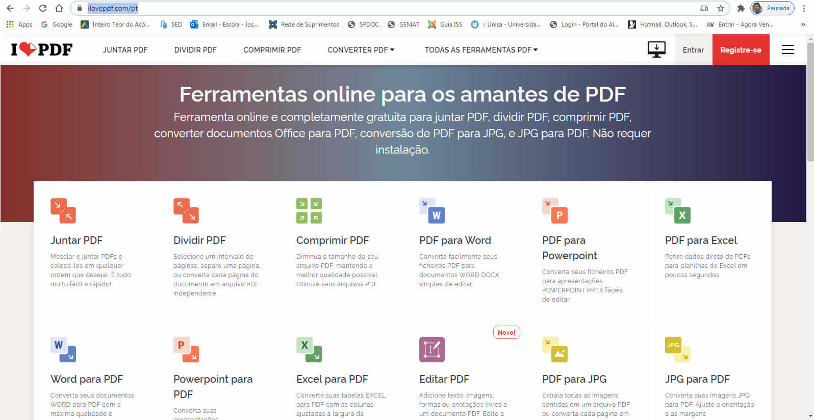Show more bookmarks chevron
Image resolution: width=814 pixels, height=420 pixels.
[x=803, y=24]
